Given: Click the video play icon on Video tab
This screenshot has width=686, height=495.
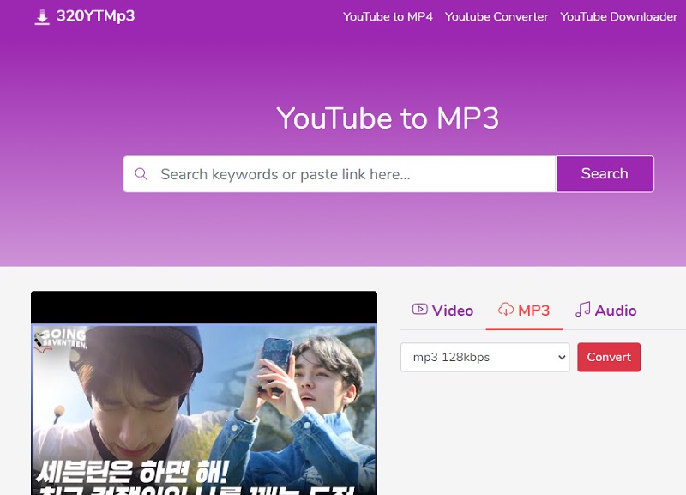Looking at the screenshot, I should [419, 310].
